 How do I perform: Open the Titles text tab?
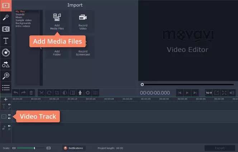[x=6, y=41]
